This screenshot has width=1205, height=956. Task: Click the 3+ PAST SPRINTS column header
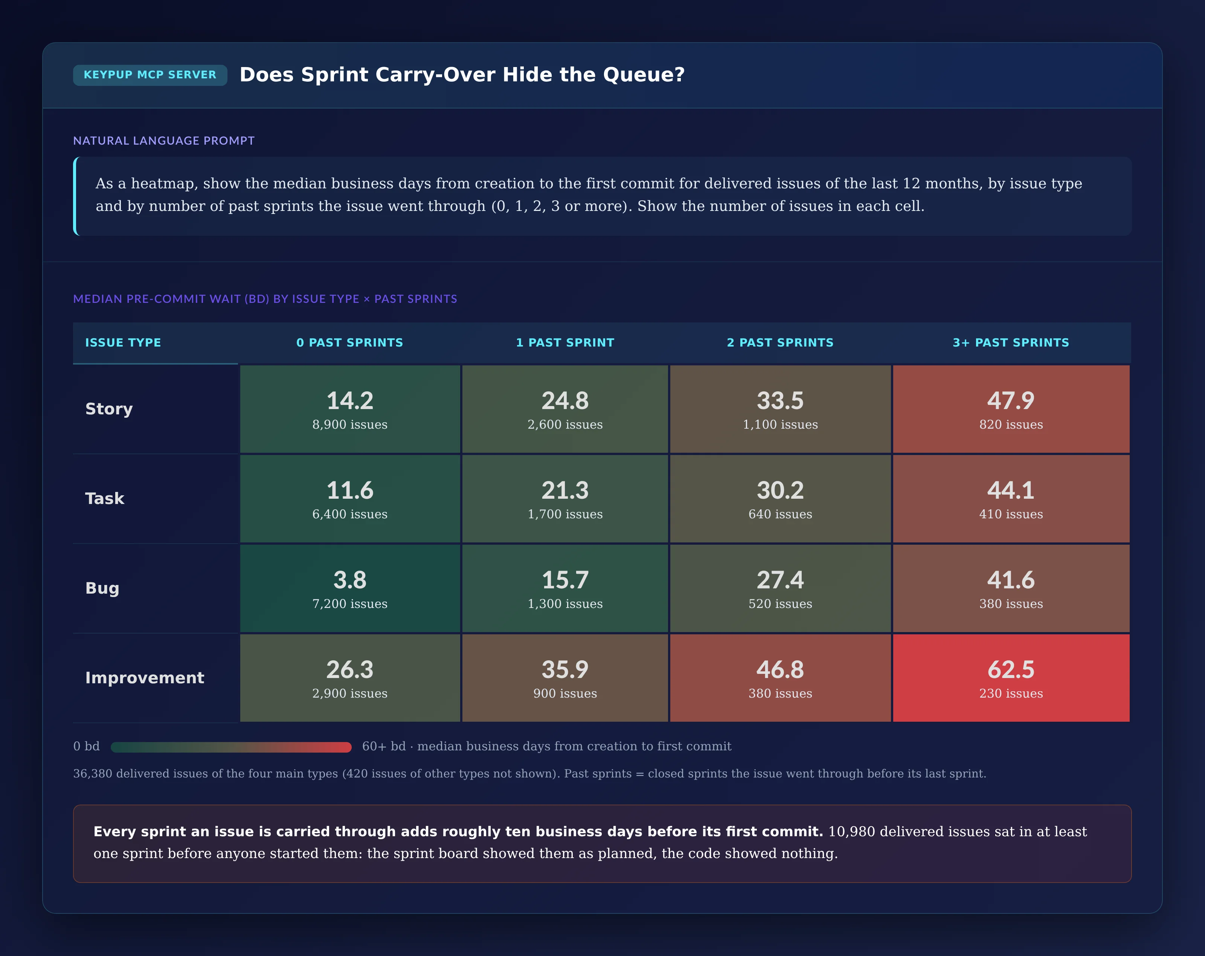[x=1011, y=343]
